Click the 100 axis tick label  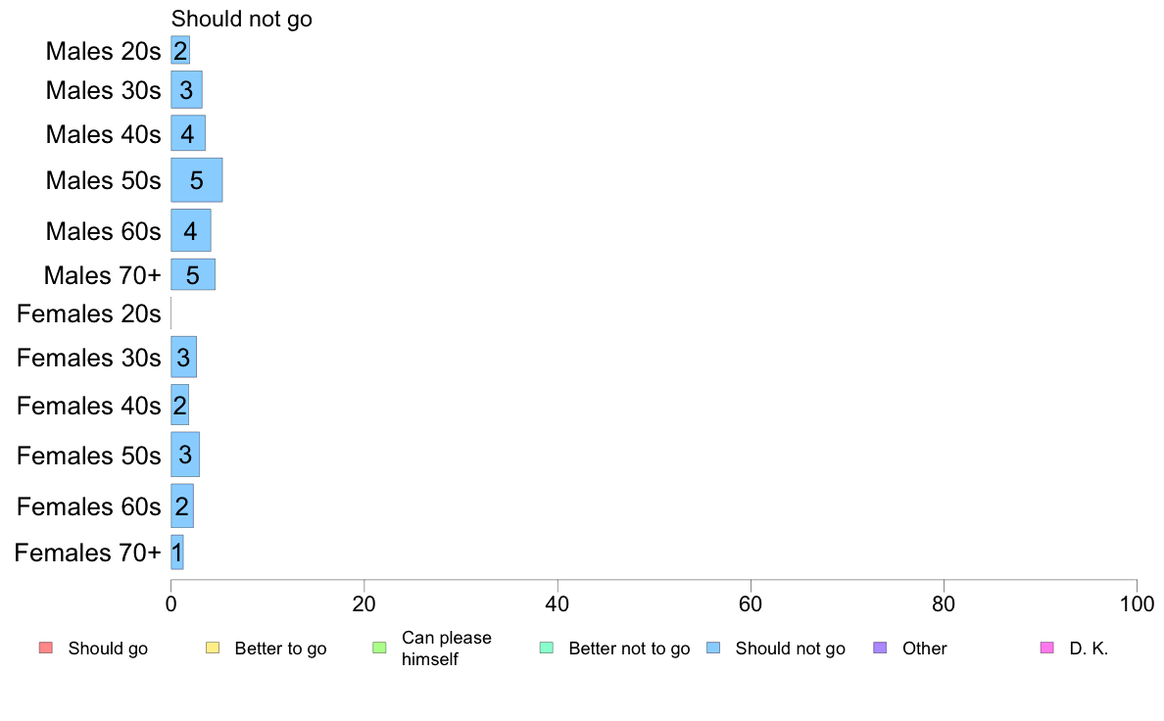point(1137,603)
